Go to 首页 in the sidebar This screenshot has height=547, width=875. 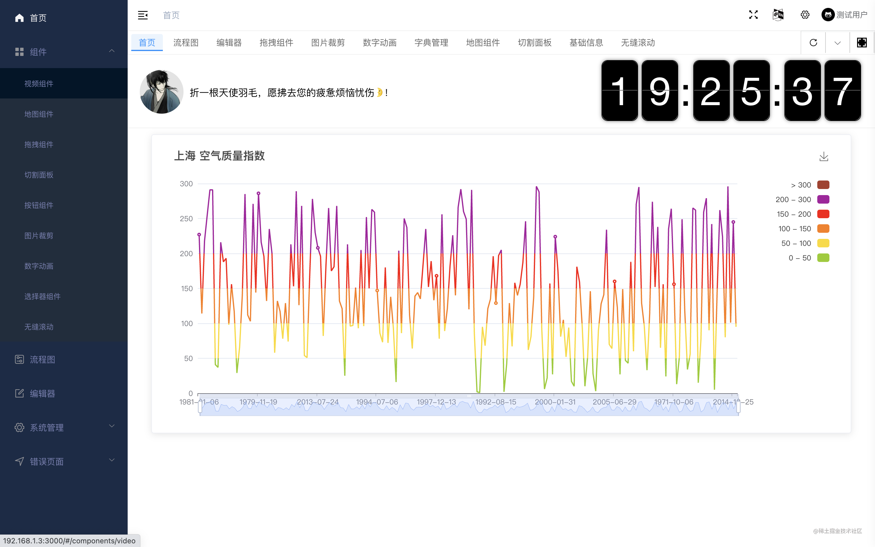[38, 18]
